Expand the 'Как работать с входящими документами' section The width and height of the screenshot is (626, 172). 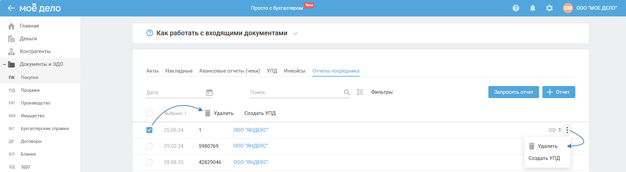tap(295, 34)
